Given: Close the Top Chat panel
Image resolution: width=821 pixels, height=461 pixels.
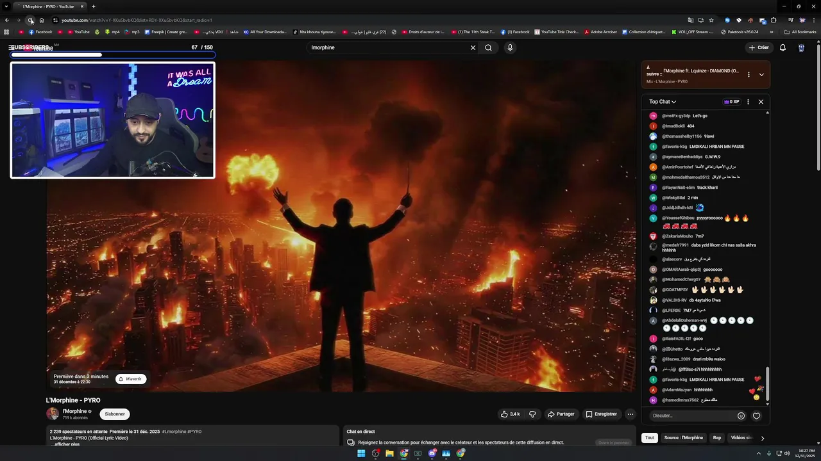Looking at the screenshot, I should coord(761,102).
